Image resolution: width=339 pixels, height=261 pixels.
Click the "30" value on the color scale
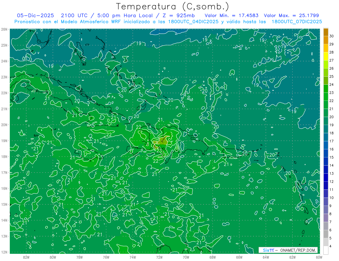pos(331,36)
